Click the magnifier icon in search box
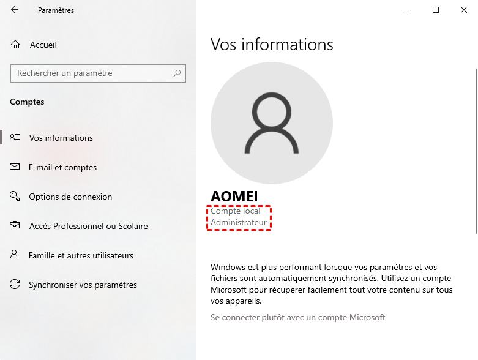The height and width of the screenshot is (360, 478). 177,73
